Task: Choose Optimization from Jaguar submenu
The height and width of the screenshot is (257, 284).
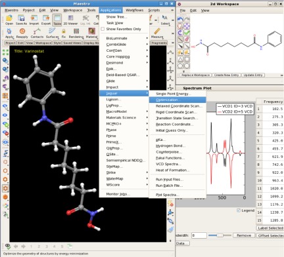Action: [177, 100]
